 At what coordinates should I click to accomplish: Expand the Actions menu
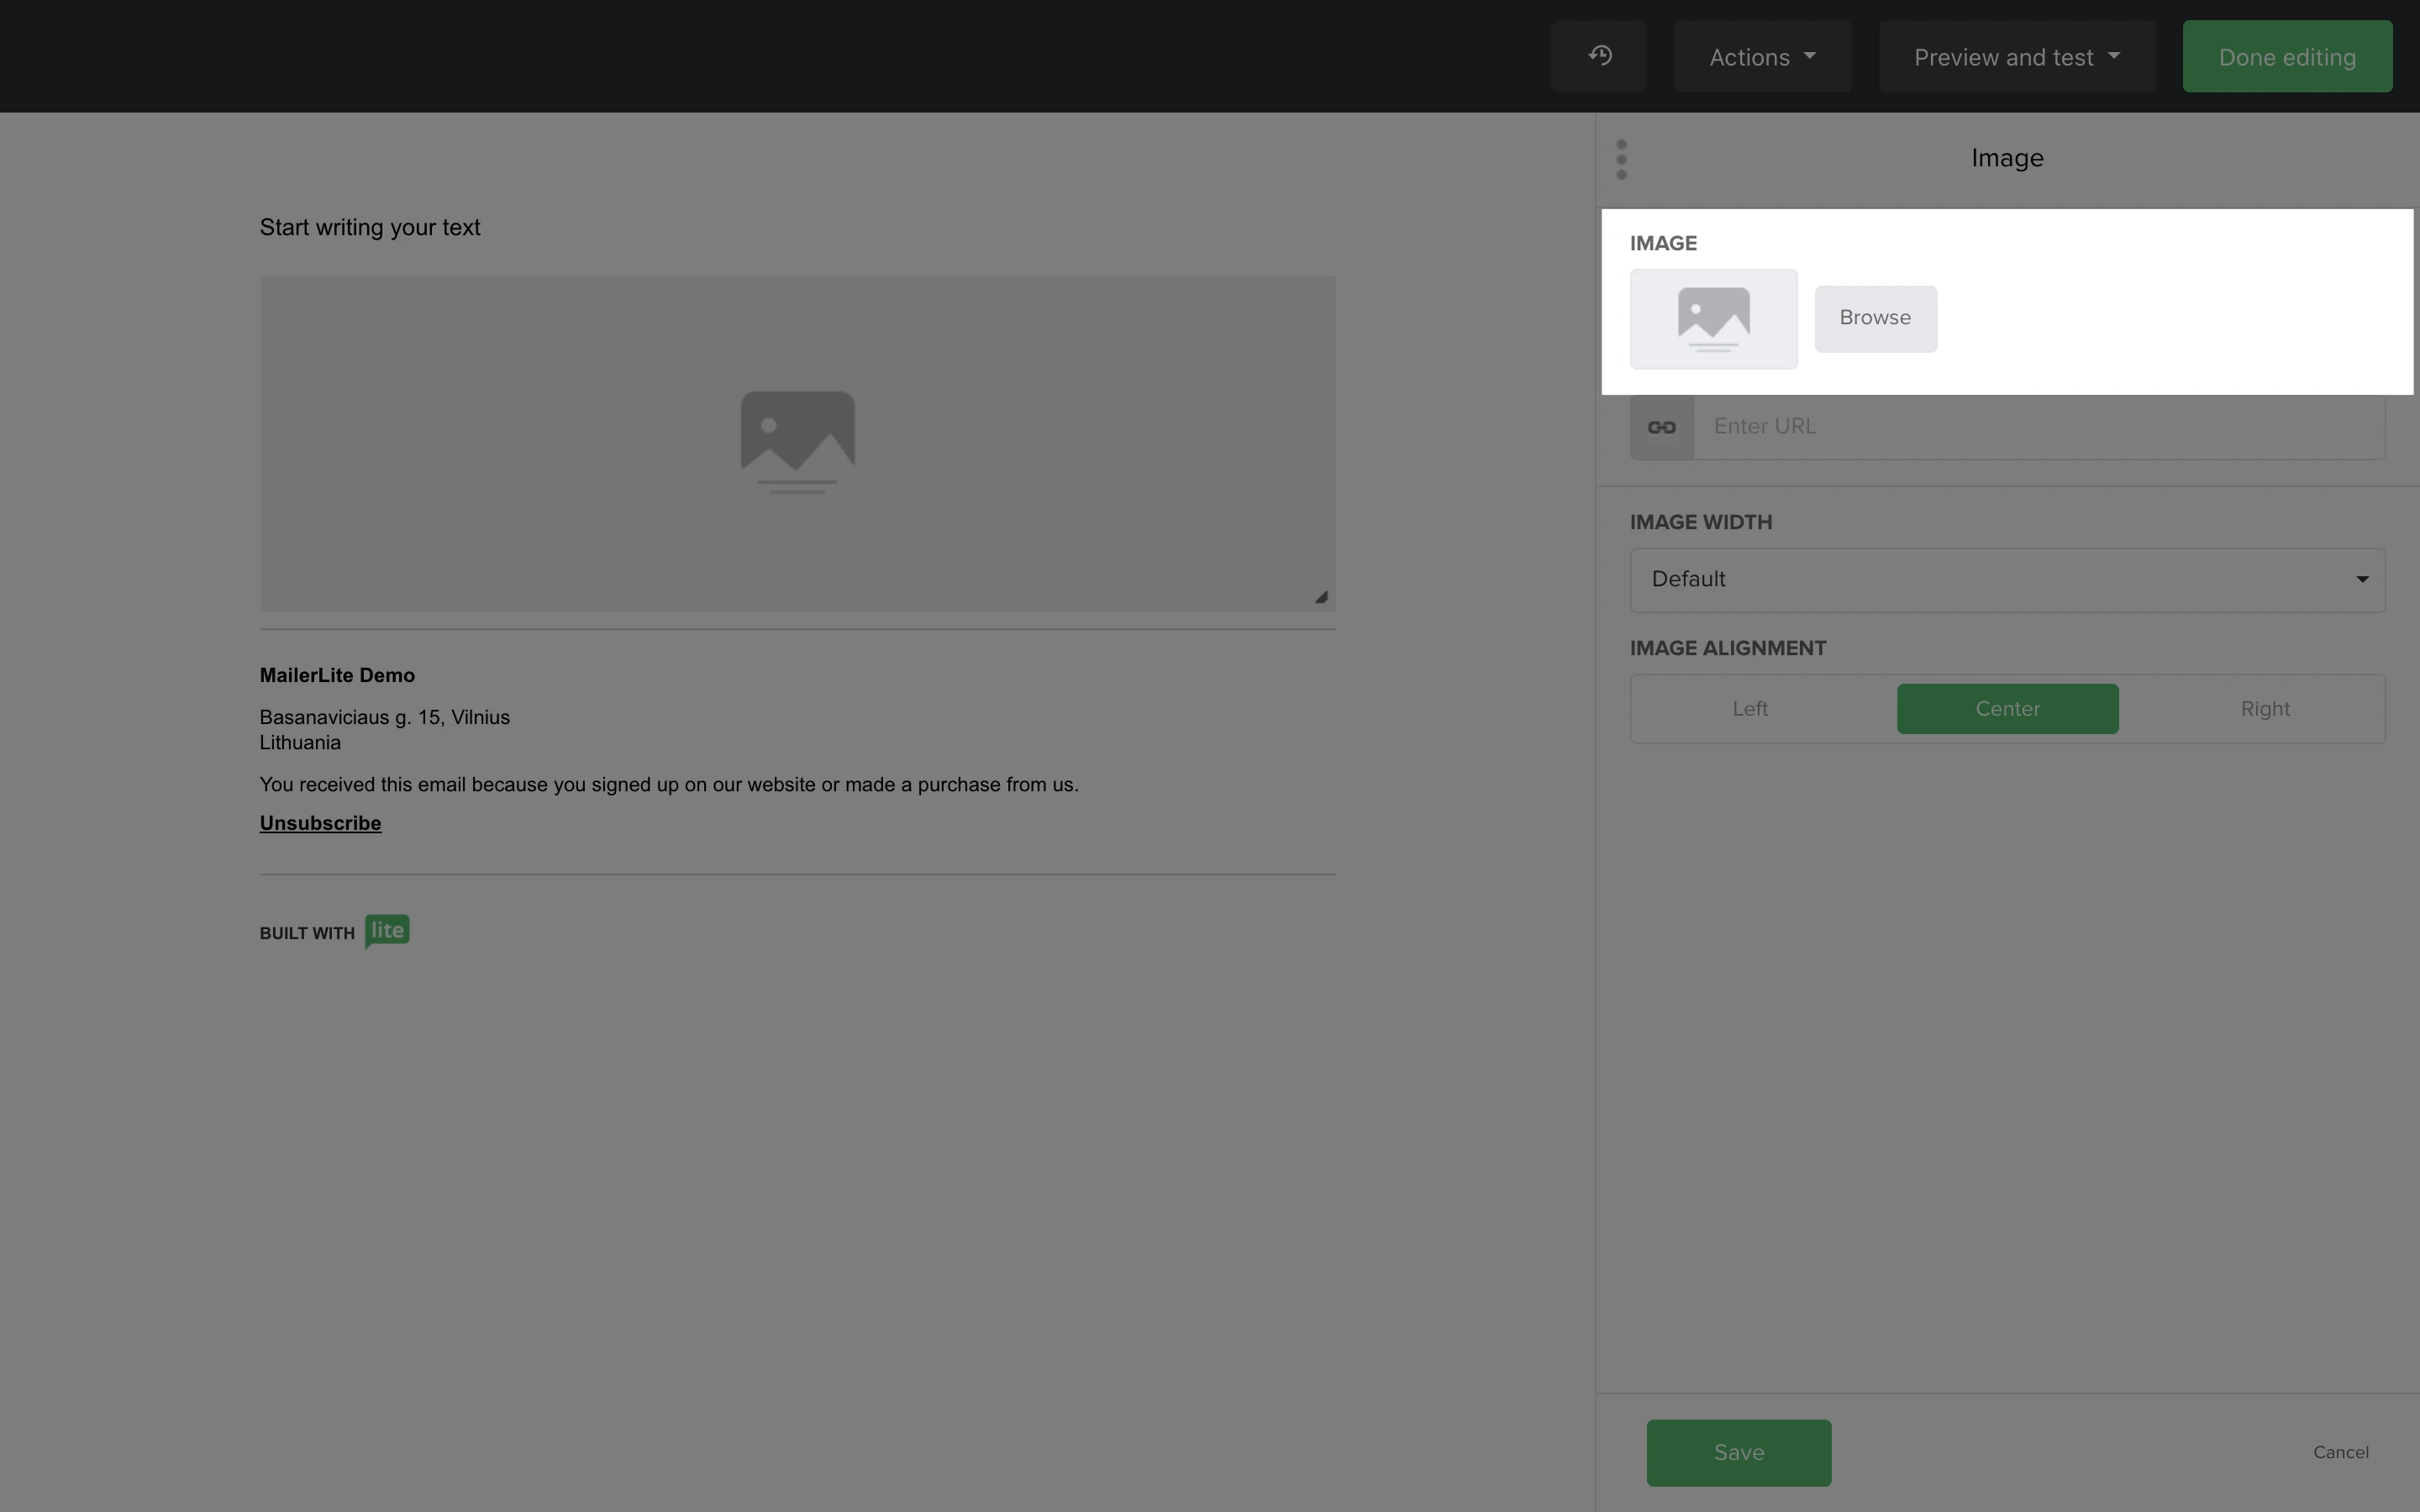(x=1762, y=57)
